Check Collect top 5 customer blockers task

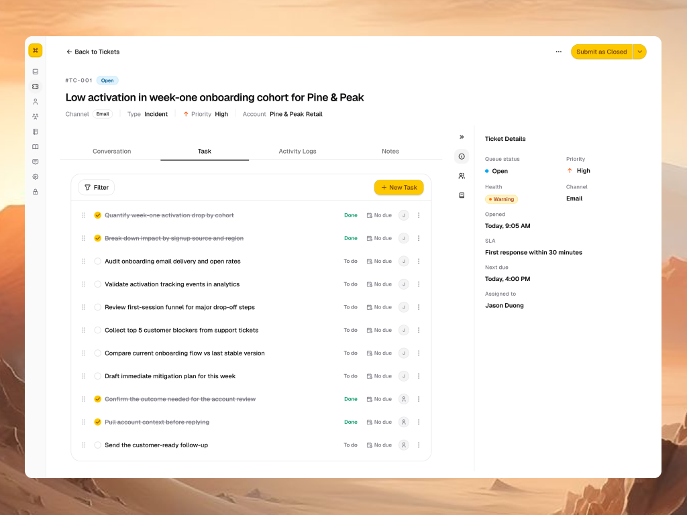pyautogui.click(x=98, y=330)
